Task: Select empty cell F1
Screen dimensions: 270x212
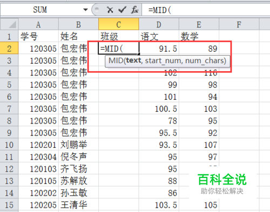Action: [239, 37]
